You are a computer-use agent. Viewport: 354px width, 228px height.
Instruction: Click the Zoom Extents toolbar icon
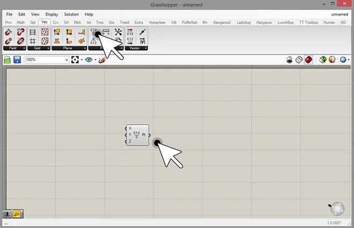(75, 60)
